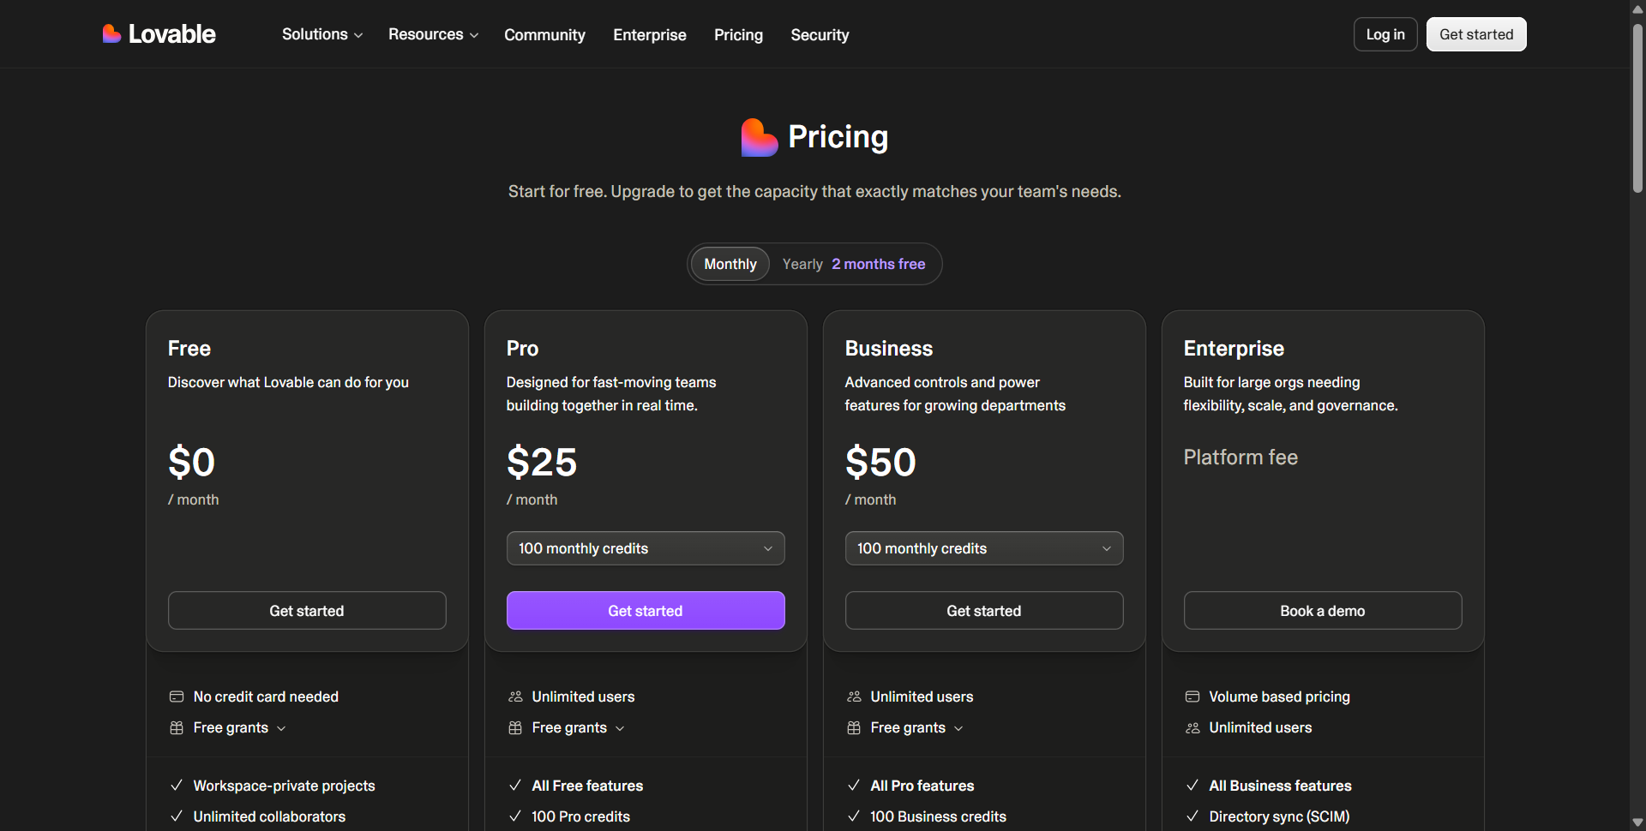Click the Enterprise plan card title

(x=1234, y=349)
